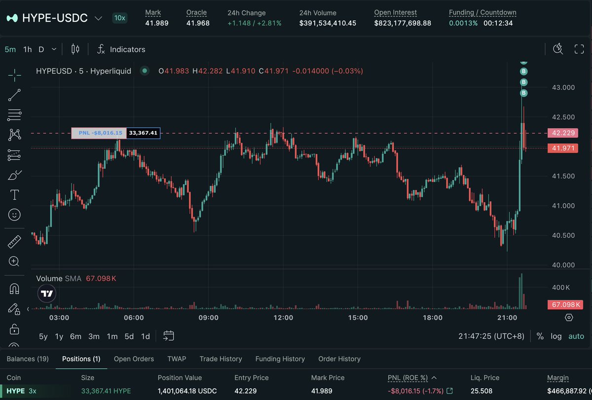Select the text annotation tool

[14, 195]
